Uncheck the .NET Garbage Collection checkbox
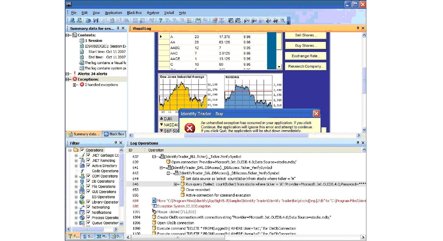This screenshot has width=443, height=241. tap(89, 156)
